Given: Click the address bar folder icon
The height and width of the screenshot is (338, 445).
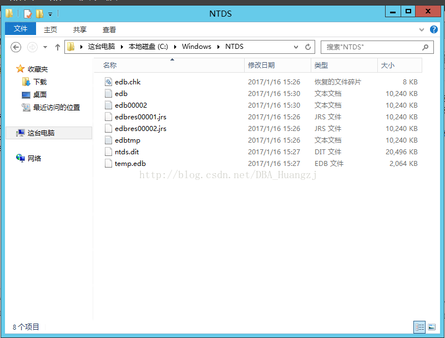Looking at the screenshot, I should tap(70, 47).
